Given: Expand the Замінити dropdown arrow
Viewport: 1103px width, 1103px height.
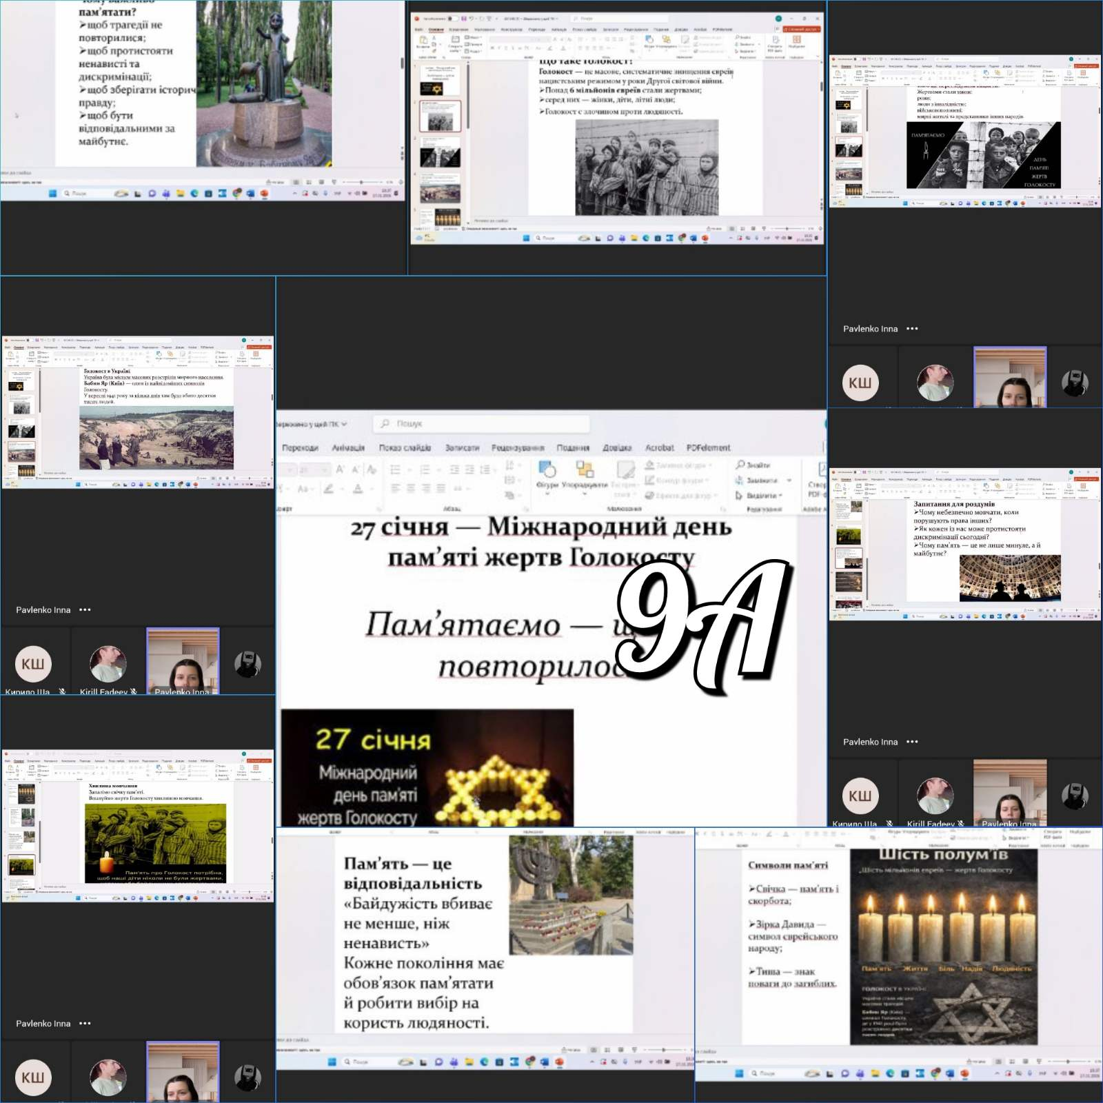Looking at the screenshot, I should click(x=789, y=480).
